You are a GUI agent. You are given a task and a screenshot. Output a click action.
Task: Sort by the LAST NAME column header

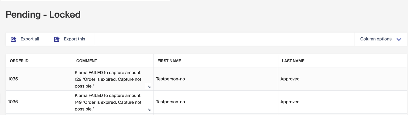pyautogui.click(x=293, y=61)
